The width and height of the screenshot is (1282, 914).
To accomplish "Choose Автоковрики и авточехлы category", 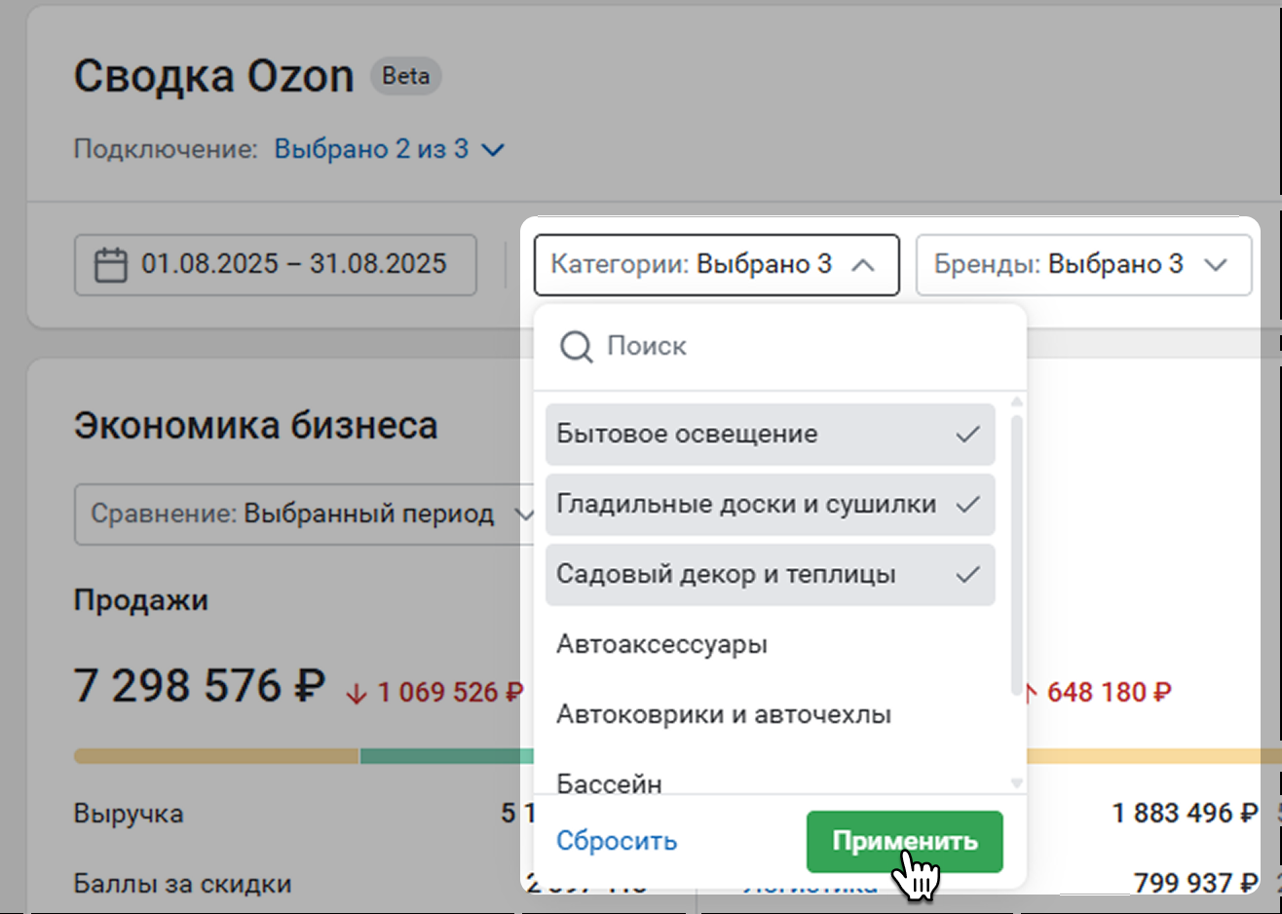I will (723, 715).
